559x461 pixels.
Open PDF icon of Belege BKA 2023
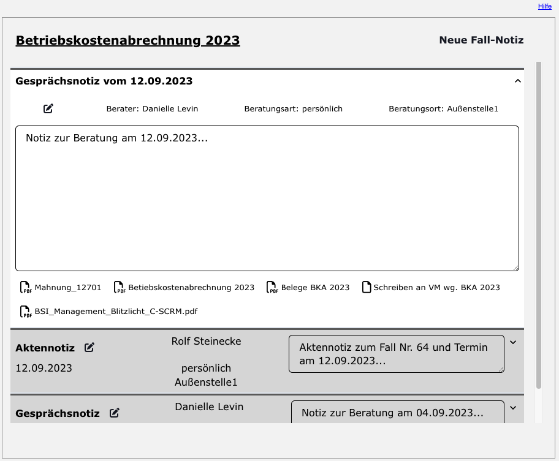click(272, 287)
